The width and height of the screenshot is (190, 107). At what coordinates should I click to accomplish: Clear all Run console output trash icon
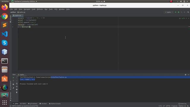17,92
